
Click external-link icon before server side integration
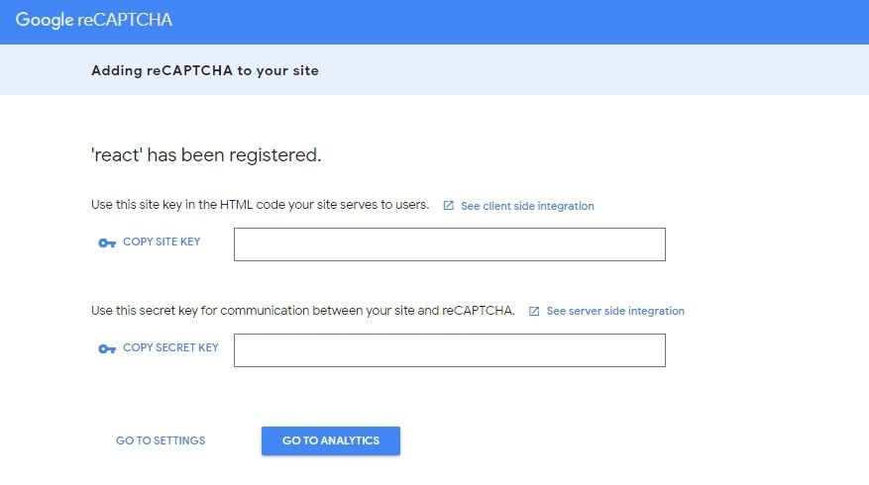(534, 311)
